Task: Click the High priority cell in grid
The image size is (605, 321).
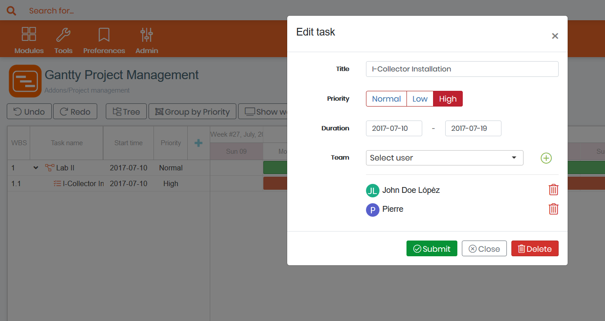Action: pyautogui.click(x=171, y=183)
